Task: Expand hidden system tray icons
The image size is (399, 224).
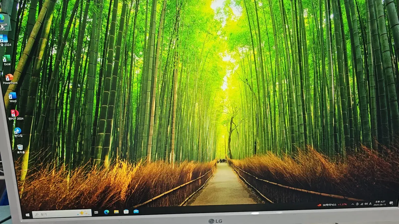Action: pos(352,204)
